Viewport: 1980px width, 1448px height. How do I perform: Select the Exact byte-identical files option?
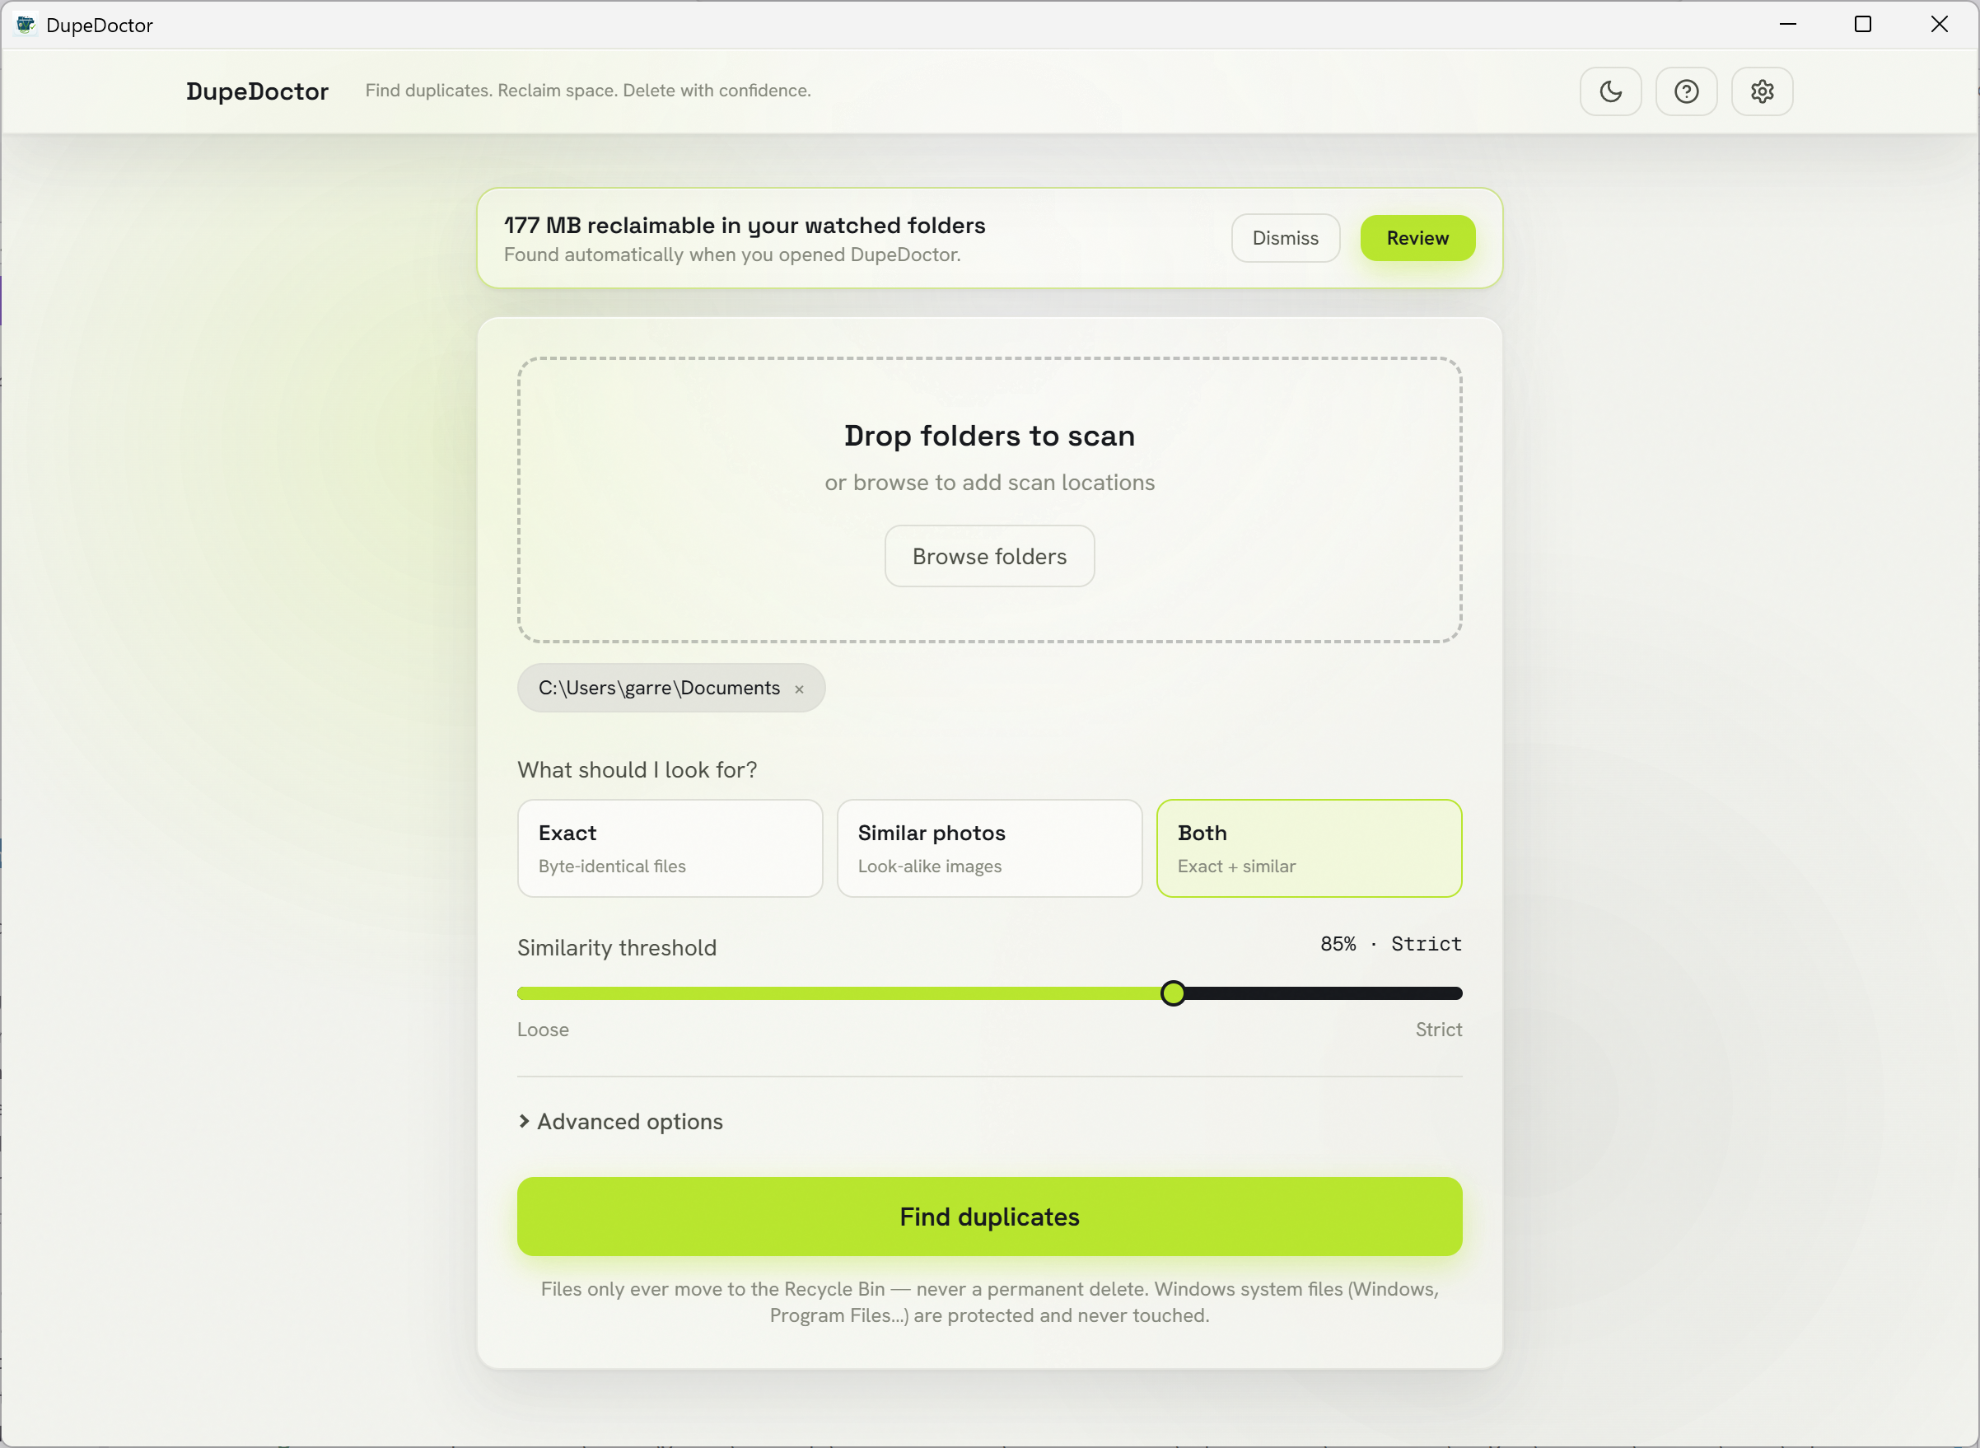point(670,848)
